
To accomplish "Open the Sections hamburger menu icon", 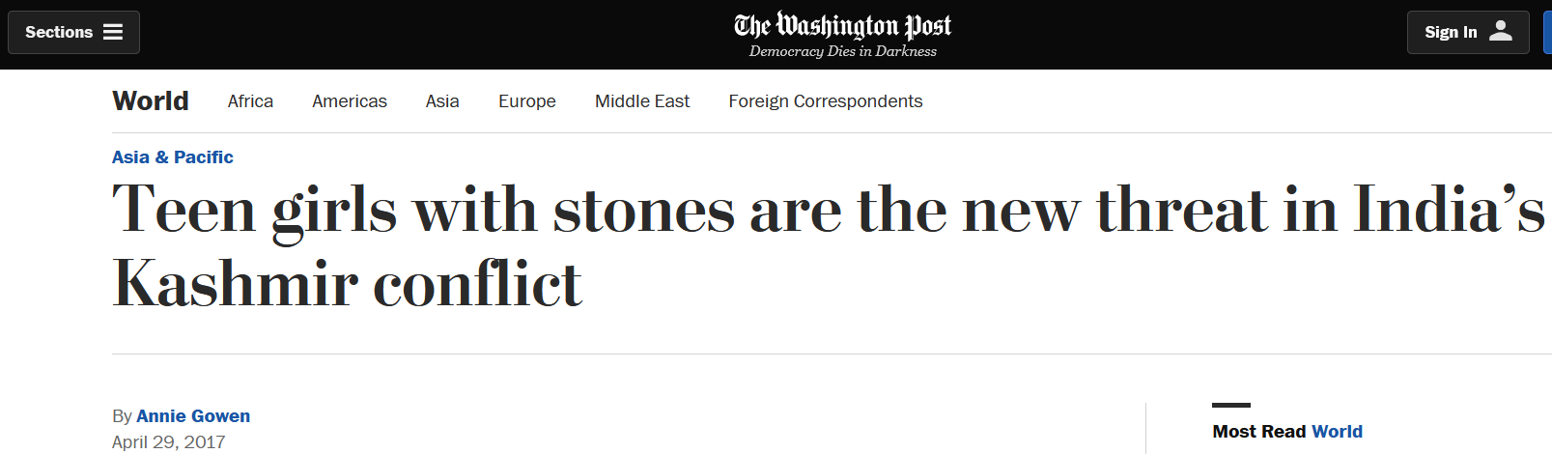I will pyautogui.click(x=113, y=32).
